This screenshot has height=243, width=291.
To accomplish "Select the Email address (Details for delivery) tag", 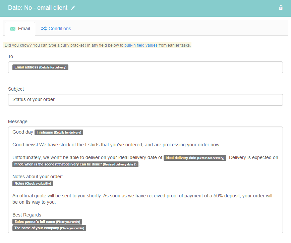I will coord(41,67).
